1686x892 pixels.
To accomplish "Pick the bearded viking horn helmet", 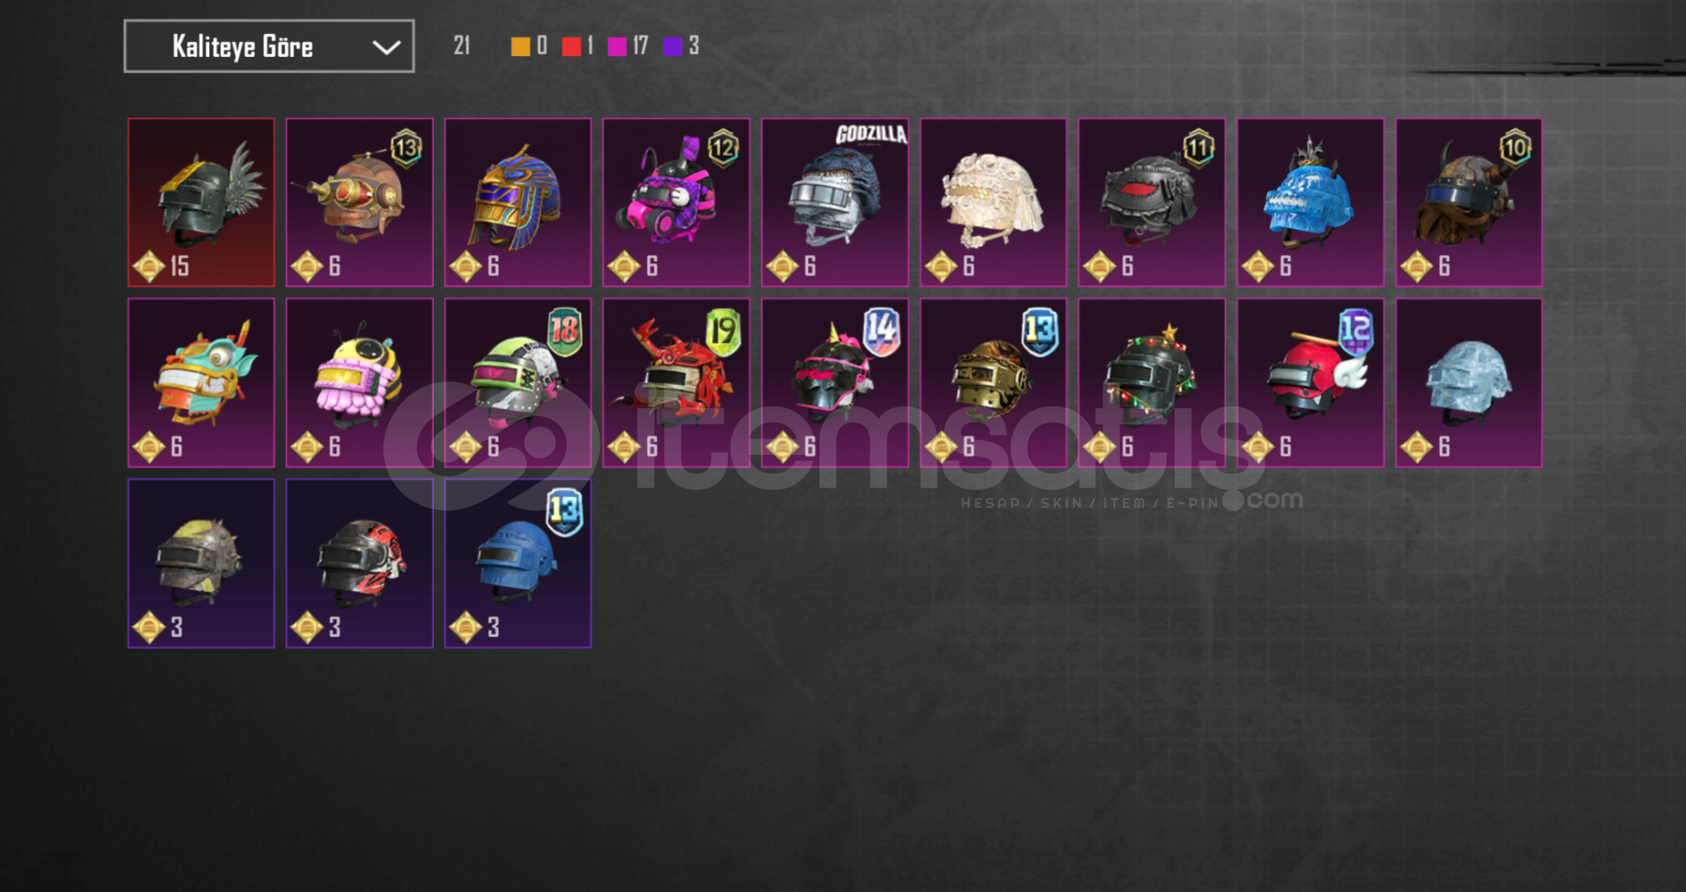I will [x=1470, y=202].
